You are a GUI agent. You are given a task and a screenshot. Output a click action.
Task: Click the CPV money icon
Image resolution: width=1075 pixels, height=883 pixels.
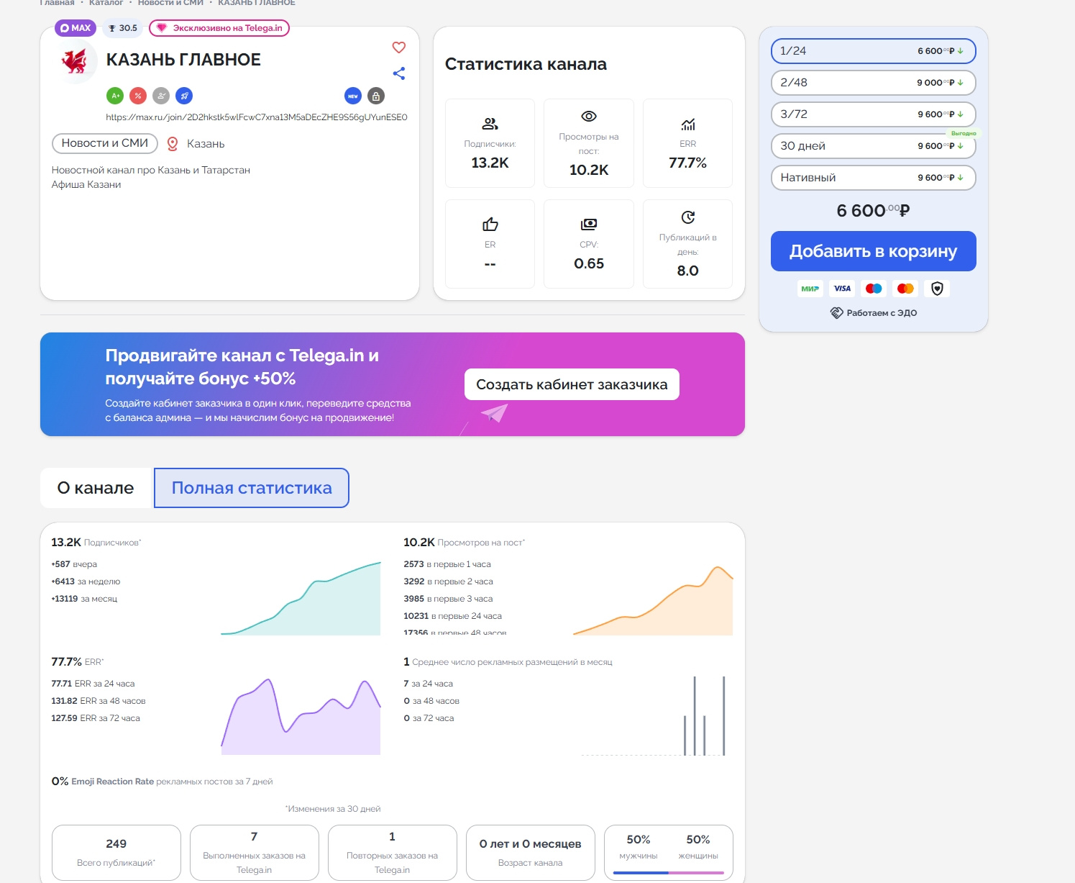pyautogui.click(x=589, y=225)
